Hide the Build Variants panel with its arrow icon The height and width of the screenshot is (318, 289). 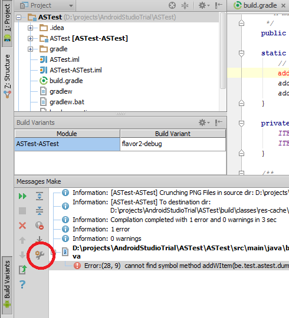[x=219, y=122]
